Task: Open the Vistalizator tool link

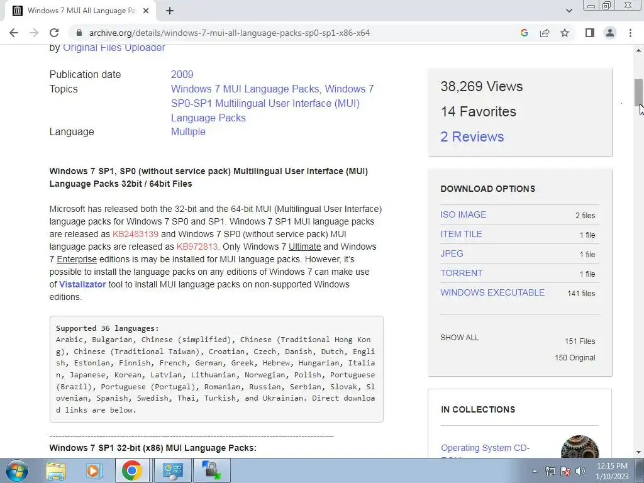Action: click(82, 285)
